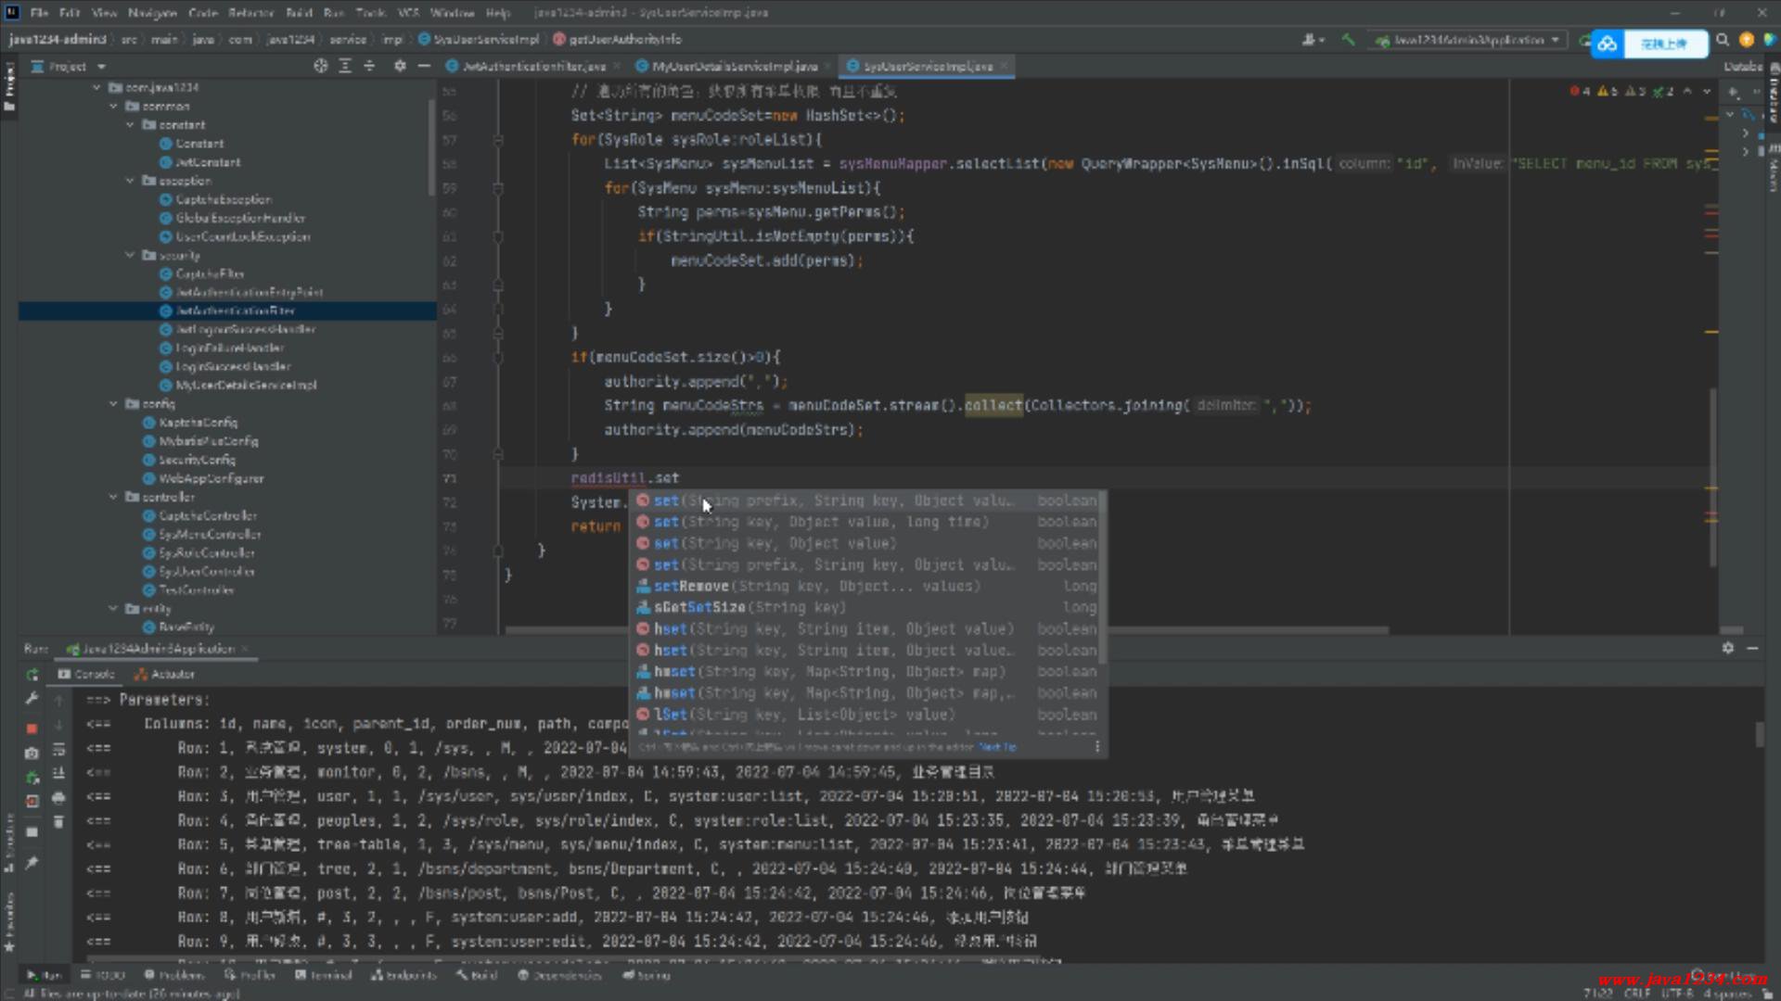Open Run panel gear settings
The width and height of the screenshot is (1781, 1001).
(x=1727, y=649)
